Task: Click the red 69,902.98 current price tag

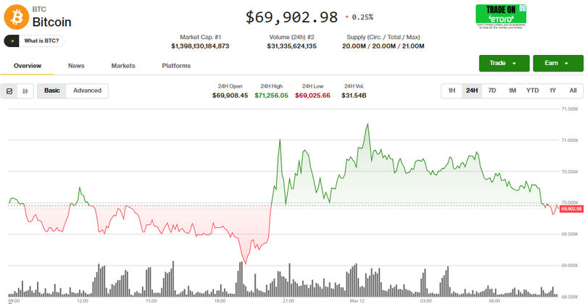Action: point(571,208)
